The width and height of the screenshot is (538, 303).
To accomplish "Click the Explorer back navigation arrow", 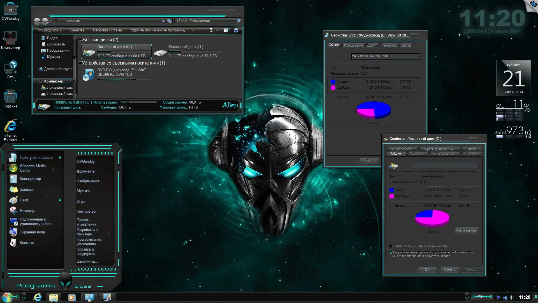I will point(37,21).
